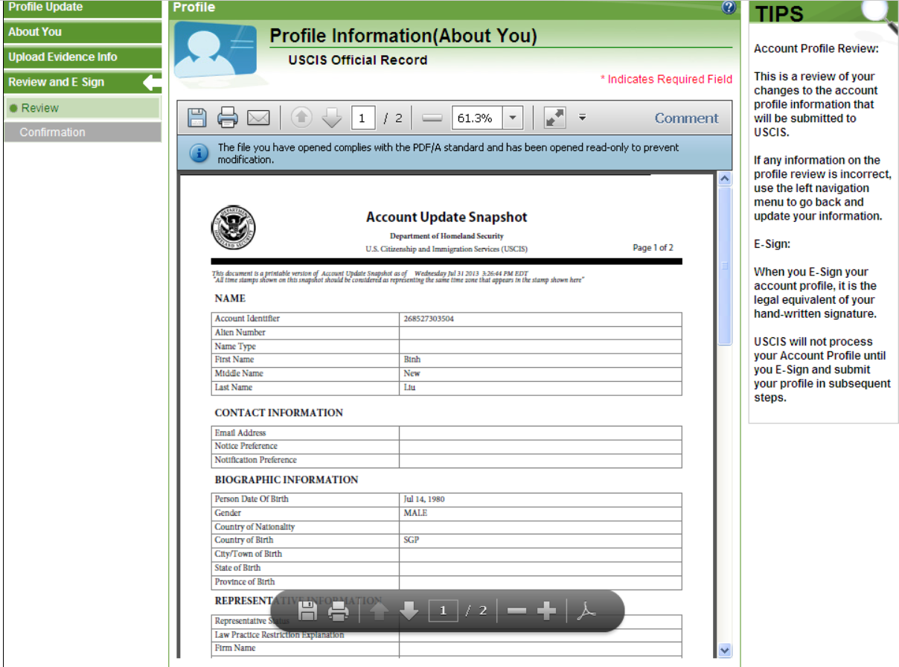Image resolution: width=899 pixels, height=667 pixels.
Task: Print using the floating toolbar printer icon
Action: tap(339, 611)
